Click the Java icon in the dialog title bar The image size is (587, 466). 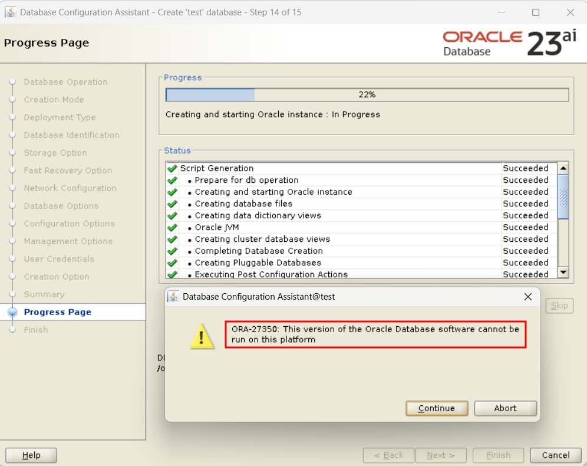(x=173, y=296)
